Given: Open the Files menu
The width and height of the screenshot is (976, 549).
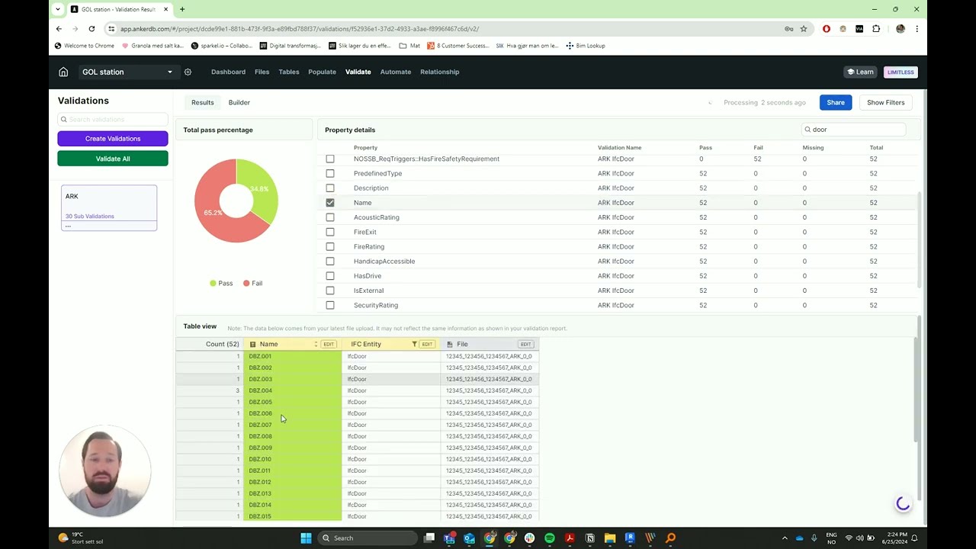Looking at the screenshot, I should [x=262, y=72].
